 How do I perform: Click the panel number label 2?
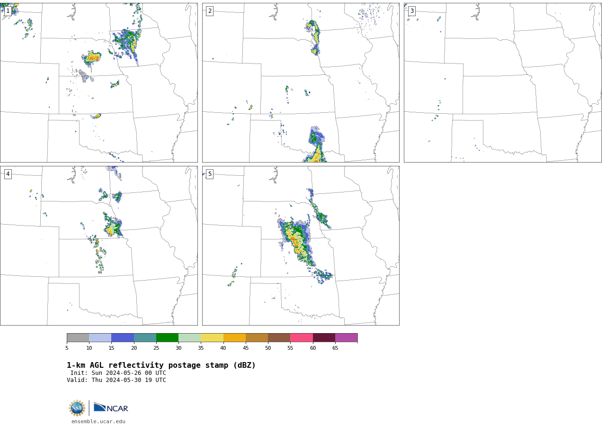210,11
